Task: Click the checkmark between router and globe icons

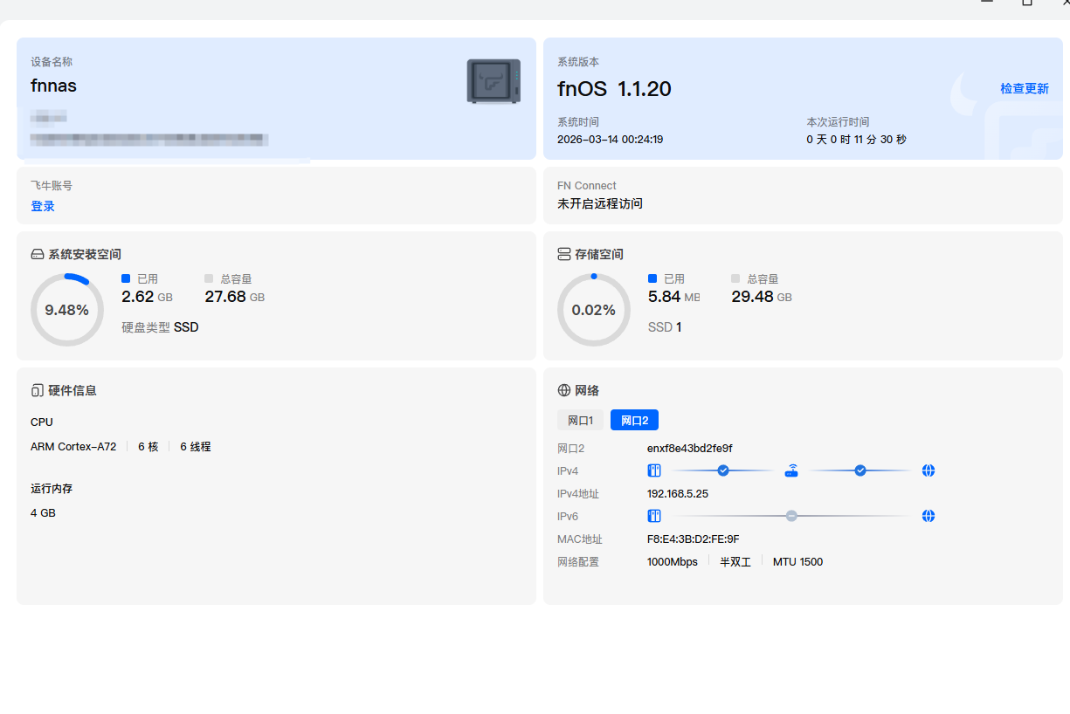Action: tap(860, 470)
